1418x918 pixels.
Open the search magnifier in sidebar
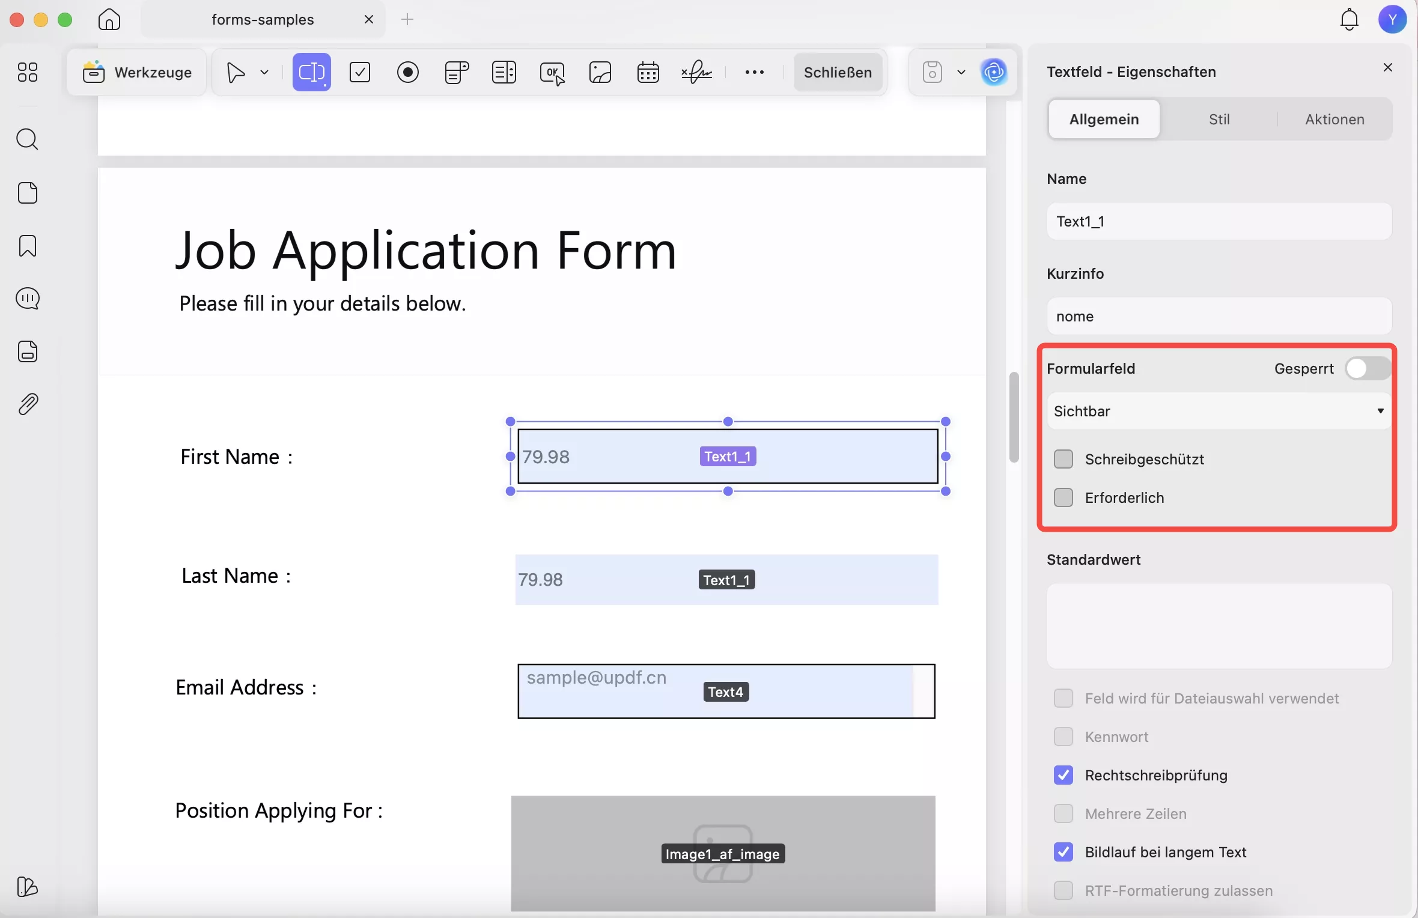coord(28,139)
